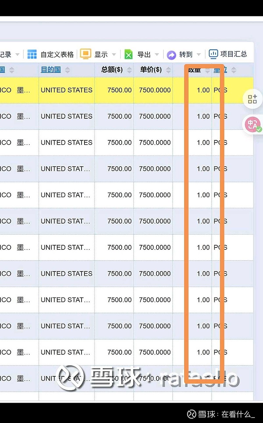Toggle sort arrows on 单价($) column
Image resolution: width=263 pixels, height=423 pixels.
point(168,70)
